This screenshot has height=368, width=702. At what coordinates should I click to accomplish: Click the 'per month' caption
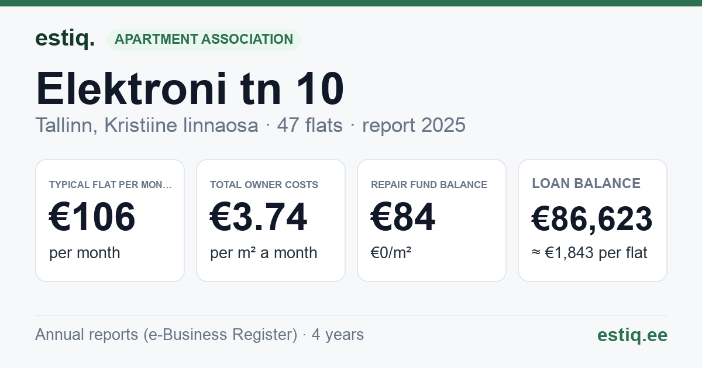tap(85, 253)
